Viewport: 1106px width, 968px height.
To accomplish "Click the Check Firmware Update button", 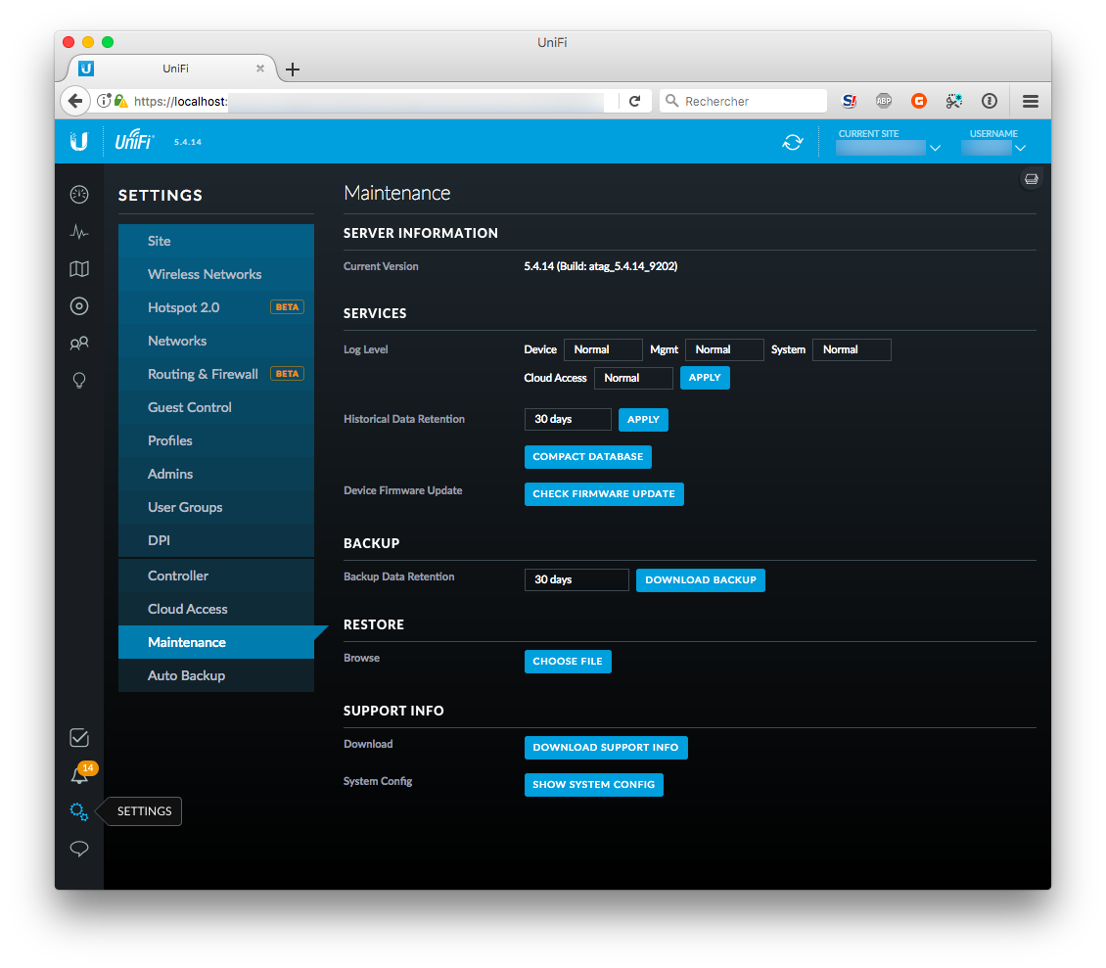I will pos(604,494).
